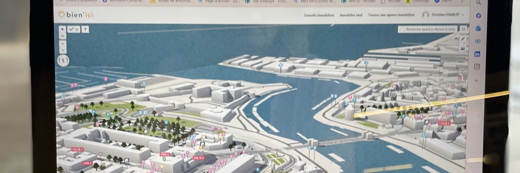This screenshot has width=520, height=173.
Task: Click the Christine CHARLOT profile avatar
Action: tap(425, 15)
